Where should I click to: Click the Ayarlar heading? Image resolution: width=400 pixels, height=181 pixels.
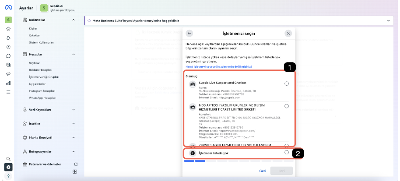[x=26, y=8]
